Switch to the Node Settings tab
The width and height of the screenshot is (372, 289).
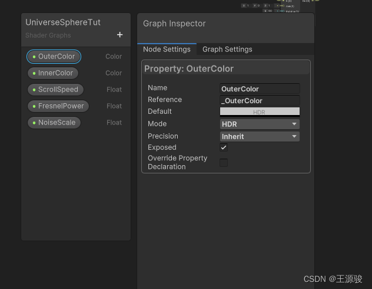click(x=167, y=50)
